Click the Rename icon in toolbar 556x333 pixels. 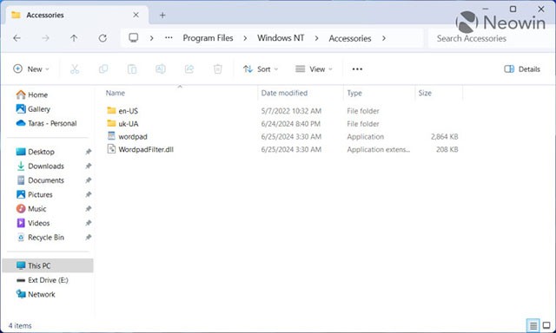click(160, 69)
